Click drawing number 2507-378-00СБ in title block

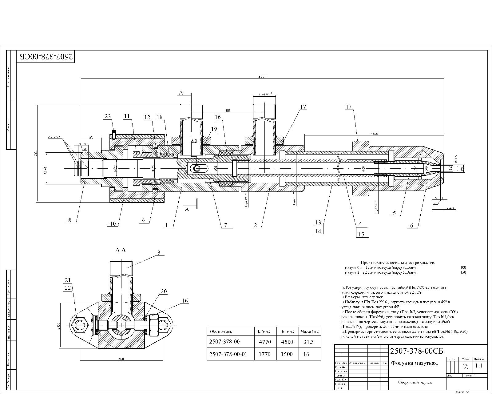pyautogui.click(x=417, y=351)
